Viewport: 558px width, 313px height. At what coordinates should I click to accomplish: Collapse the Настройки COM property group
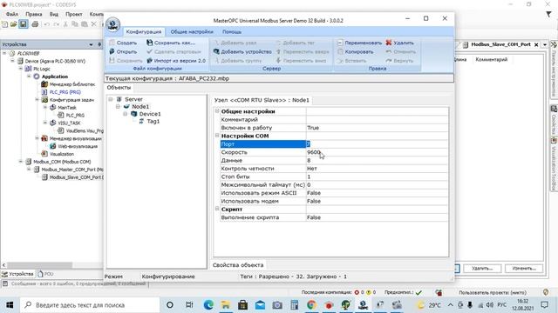217,136
